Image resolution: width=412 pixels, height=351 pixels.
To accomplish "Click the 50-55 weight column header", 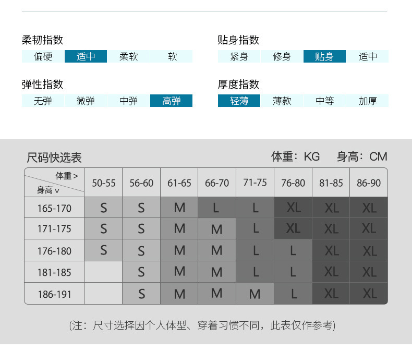I will tap(104, 183).
